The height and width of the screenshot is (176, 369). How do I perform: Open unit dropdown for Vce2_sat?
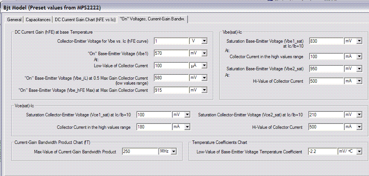359,115
